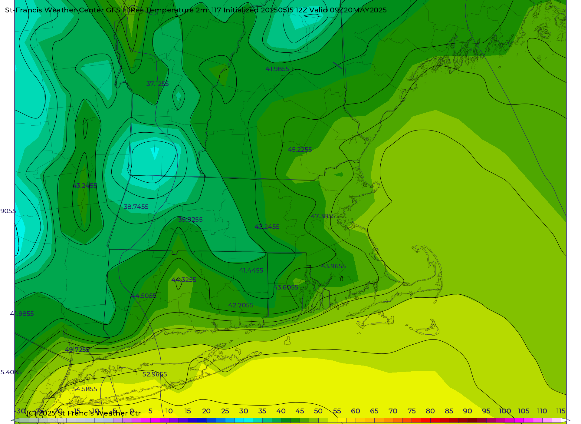Click the 115 label on the color scale
Viewport: 581px width, 424px height.
[x=561, y=411]
